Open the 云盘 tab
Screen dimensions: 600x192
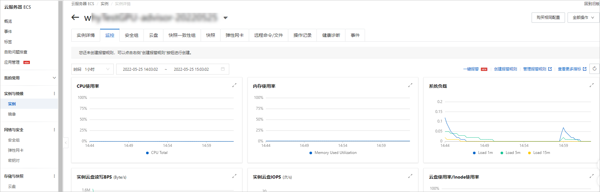coord(153,35)
